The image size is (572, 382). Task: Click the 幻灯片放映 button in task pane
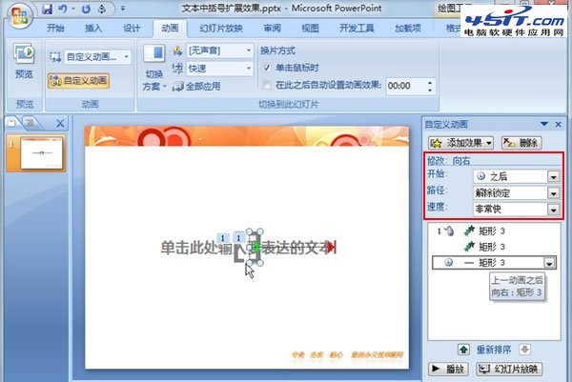click(508, 369)
